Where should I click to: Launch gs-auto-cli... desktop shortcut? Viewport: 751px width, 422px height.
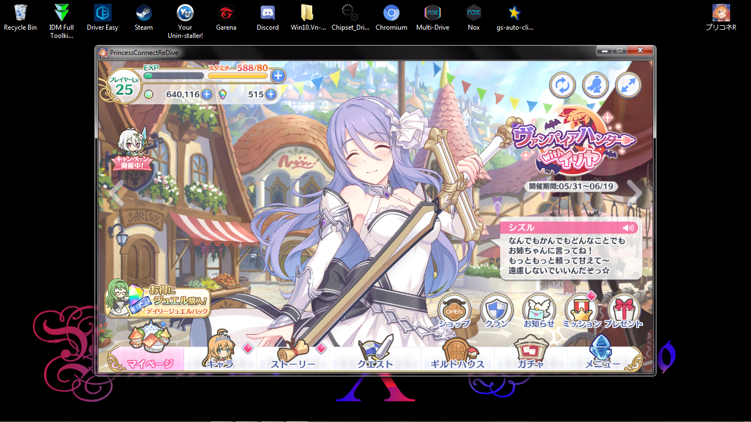click(515, 18)
